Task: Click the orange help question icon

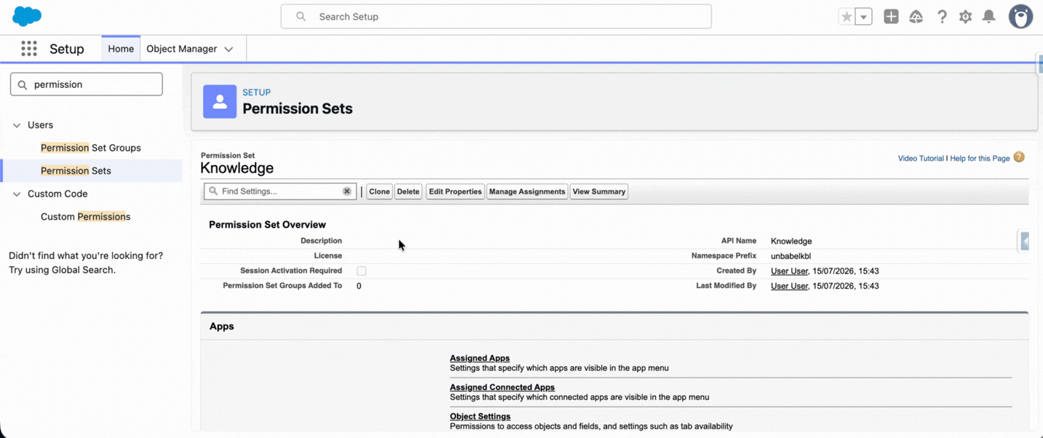Action: pyautogui.click(x=1019, y=157)
